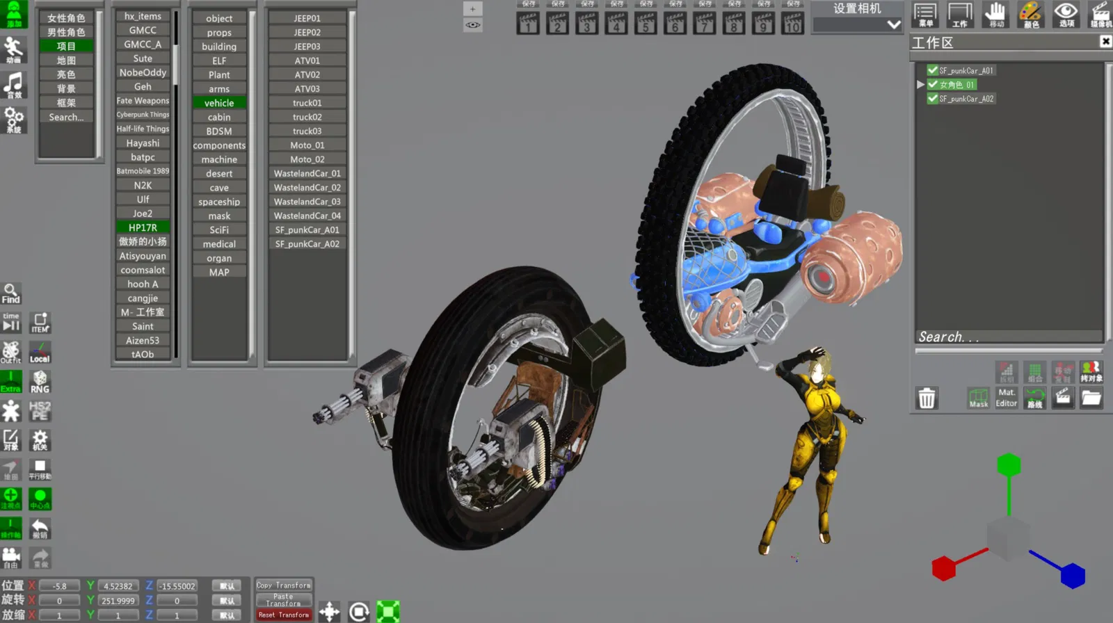Viewport: 1113px width, 623px height.
Task: Click the green Y axis gizmo handle
Action: (1008, 464)
